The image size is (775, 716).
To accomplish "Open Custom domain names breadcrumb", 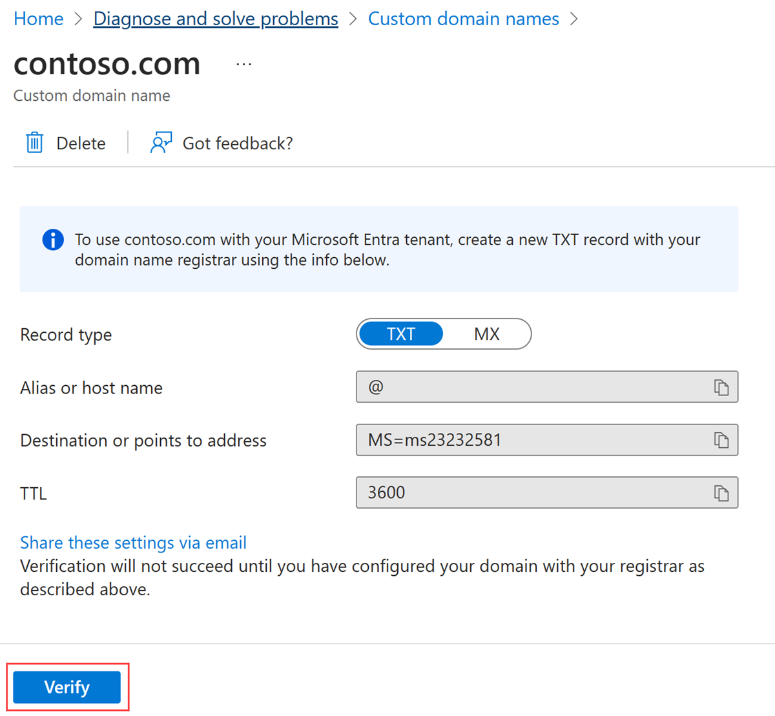I will [463, 19].
